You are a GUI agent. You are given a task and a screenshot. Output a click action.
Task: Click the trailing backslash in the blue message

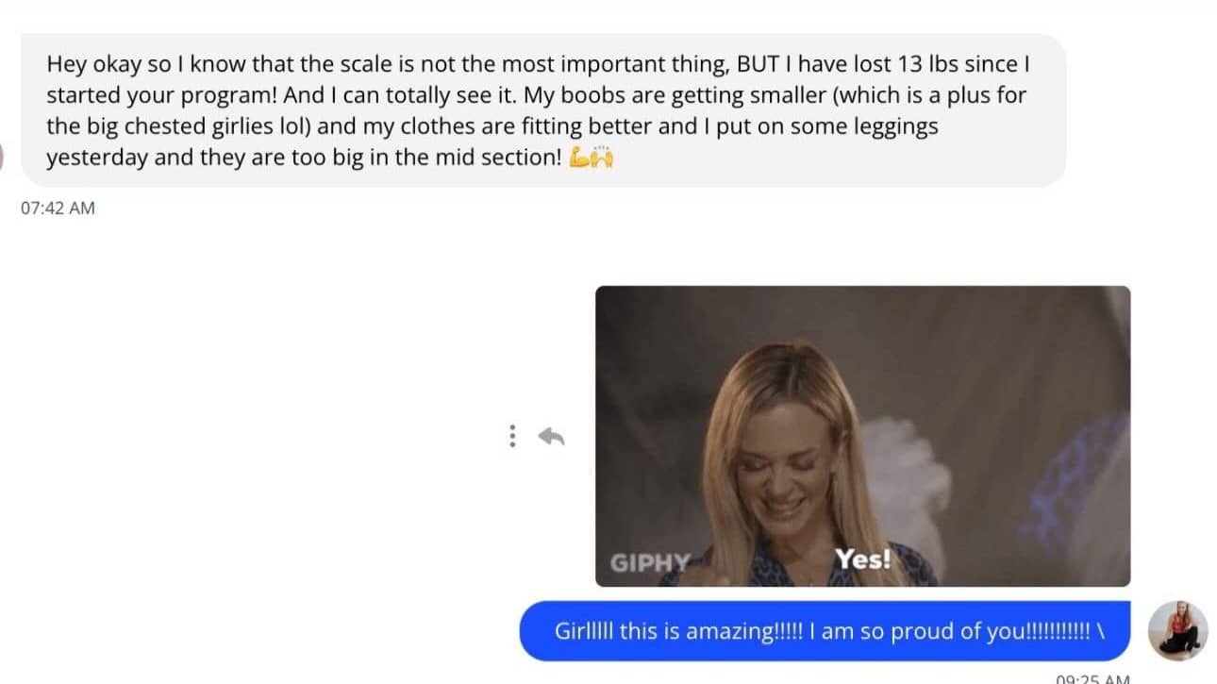click(1101, 631)
